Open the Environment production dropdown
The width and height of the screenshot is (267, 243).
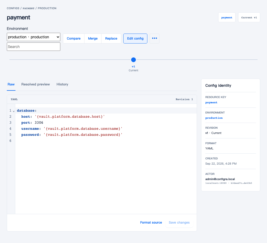click(34, 37)
